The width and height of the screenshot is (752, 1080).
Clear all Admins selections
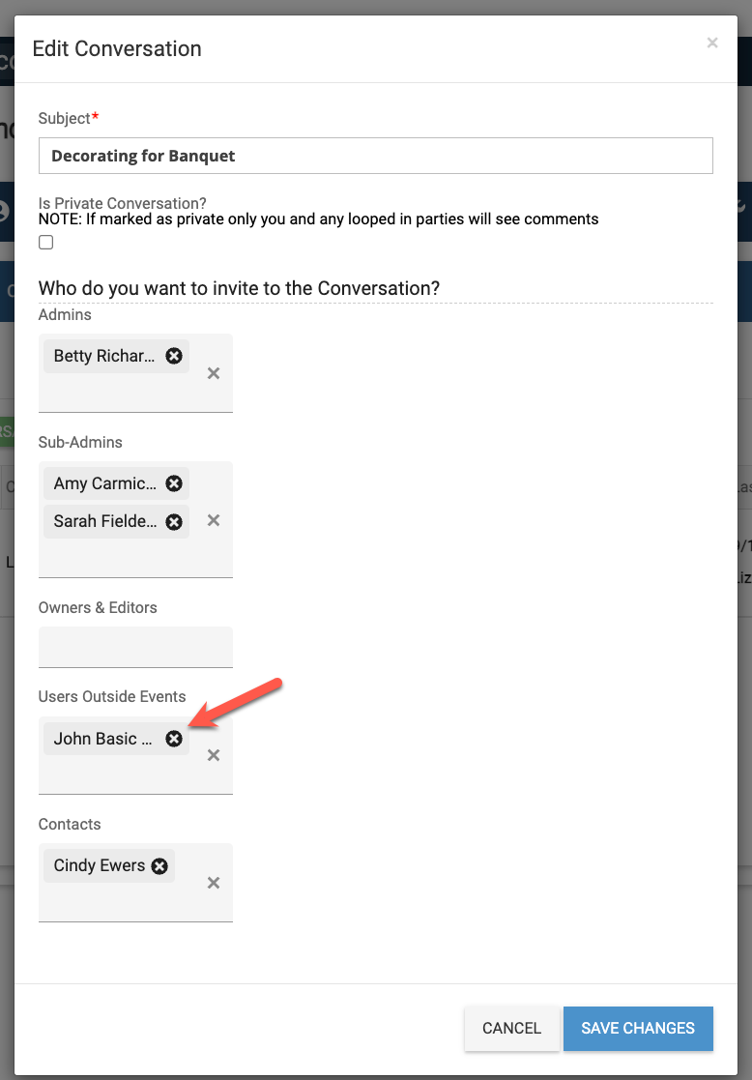point(214,373)
